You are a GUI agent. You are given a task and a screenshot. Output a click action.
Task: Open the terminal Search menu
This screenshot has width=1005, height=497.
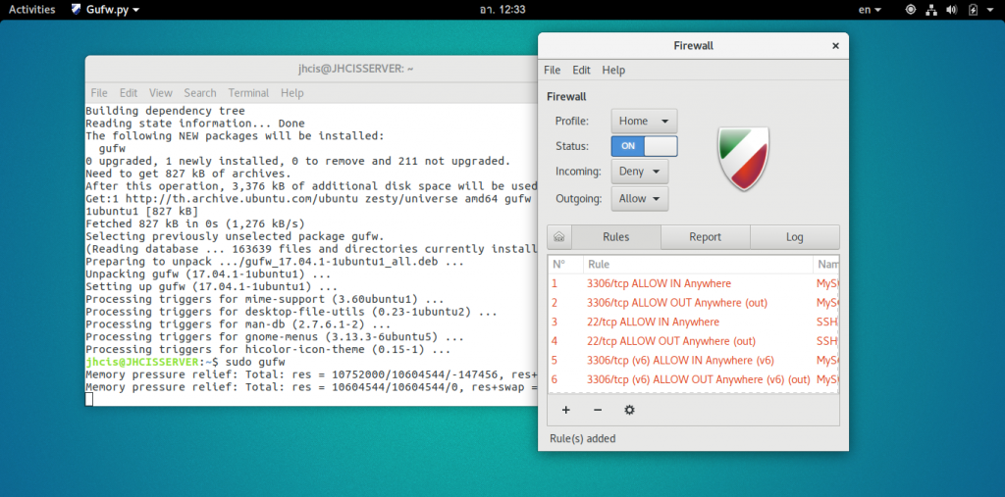(200, 93)
